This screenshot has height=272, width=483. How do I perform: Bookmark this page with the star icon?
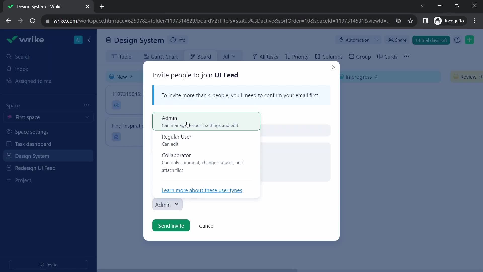[411, 21]
